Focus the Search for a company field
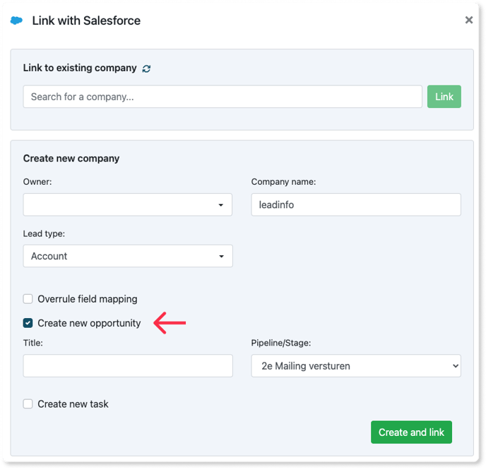 [223, 97]
